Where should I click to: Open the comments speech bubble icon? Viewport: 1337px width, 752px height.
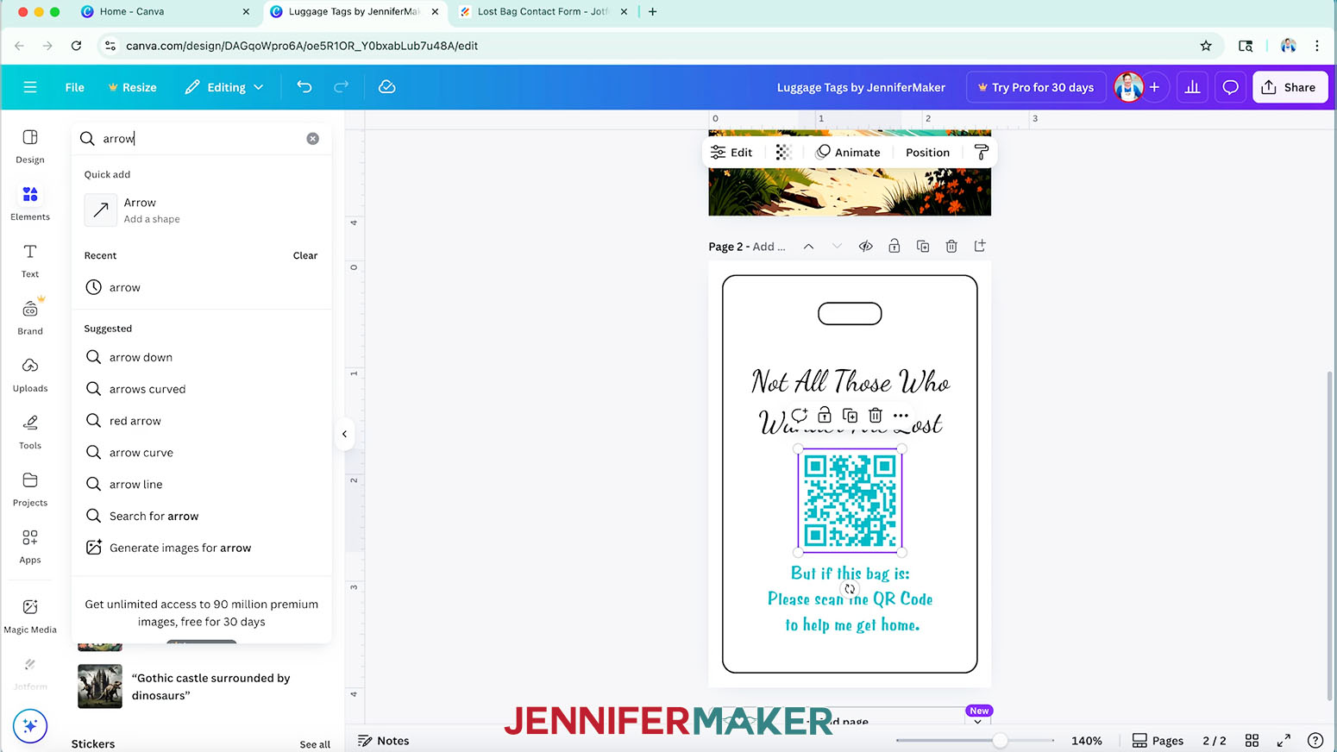pyautogui.click(x=1231, y=87)
